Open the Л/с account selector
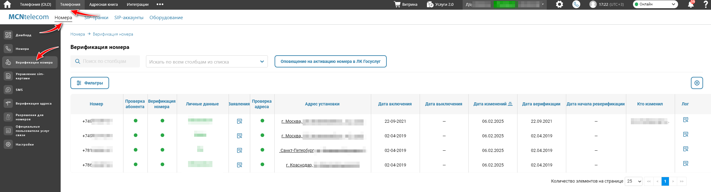The width and height of the screenshot is (711, 192). tap(505, 5)
